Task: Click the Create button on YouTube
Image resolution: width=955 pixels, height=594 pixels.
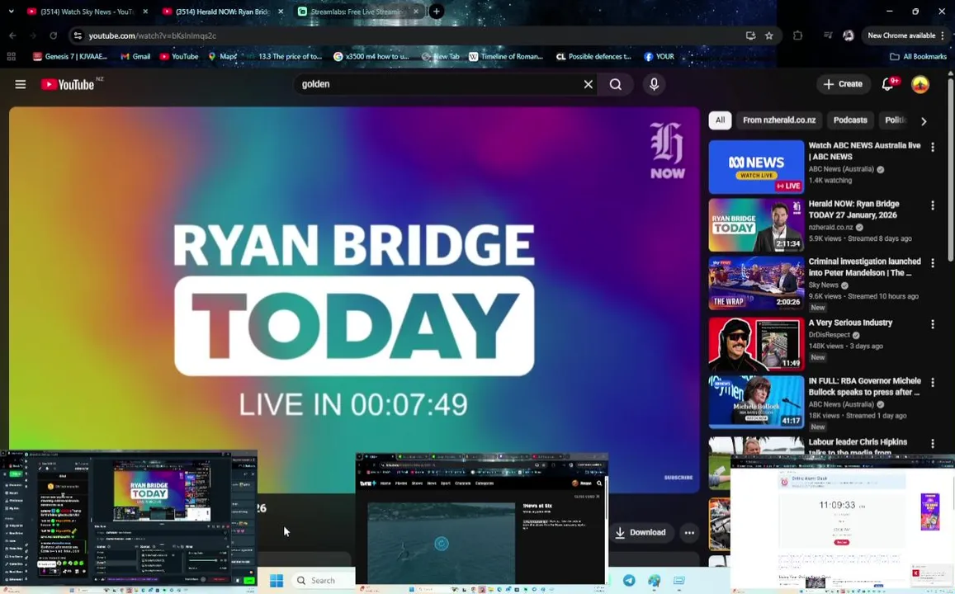Action: (843, 85)
